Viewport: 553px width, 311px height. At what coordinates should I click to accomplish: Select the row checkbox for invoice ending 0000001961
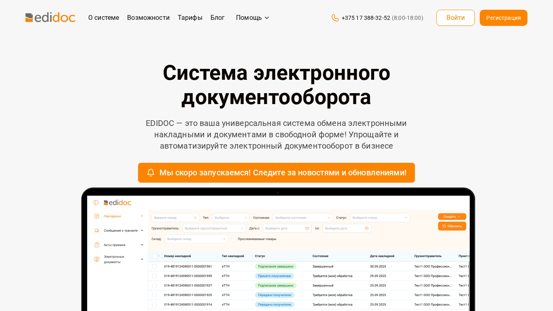coord(154,266)
